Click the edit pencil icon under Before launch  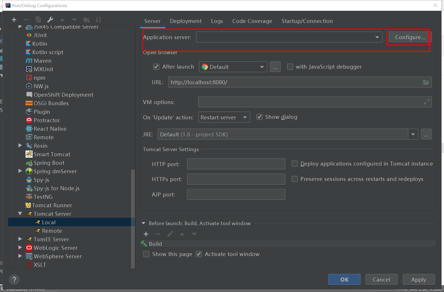pos(170,234)
